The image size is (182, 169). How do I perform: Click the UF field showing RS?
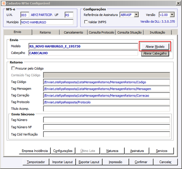coord(69,15)
